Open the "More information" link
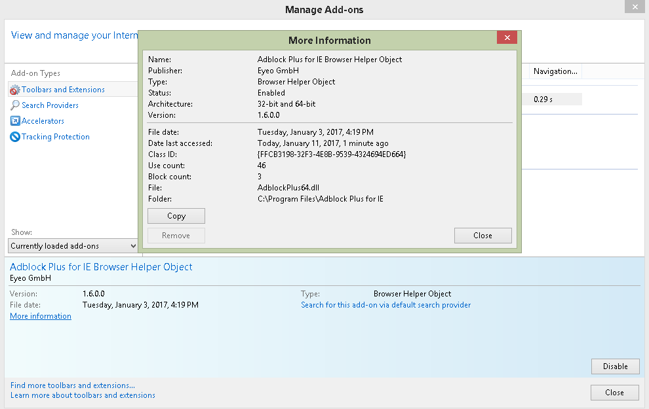The height and width of the screenshot is (409, 649). [x=40, y=316]
